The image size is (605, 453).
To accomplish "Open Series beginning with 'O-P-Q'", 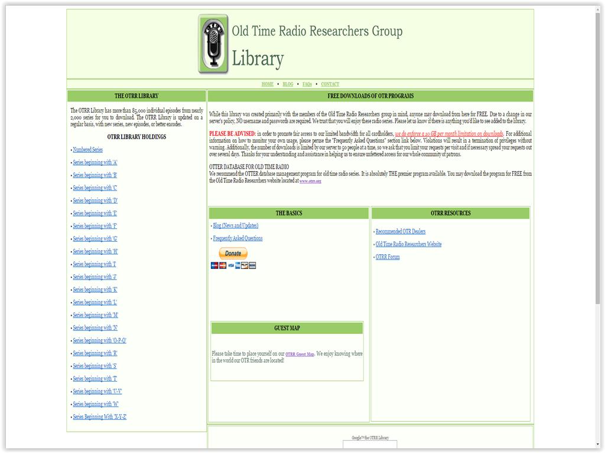I will 99,340.
